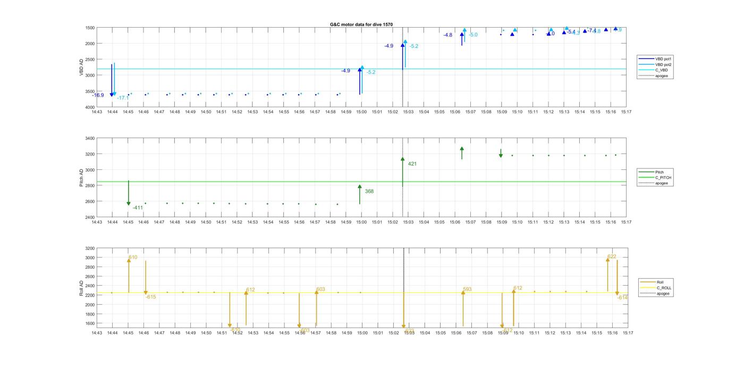
Task: Click the "368" pitch data label
Action: [x=369, y=191]
